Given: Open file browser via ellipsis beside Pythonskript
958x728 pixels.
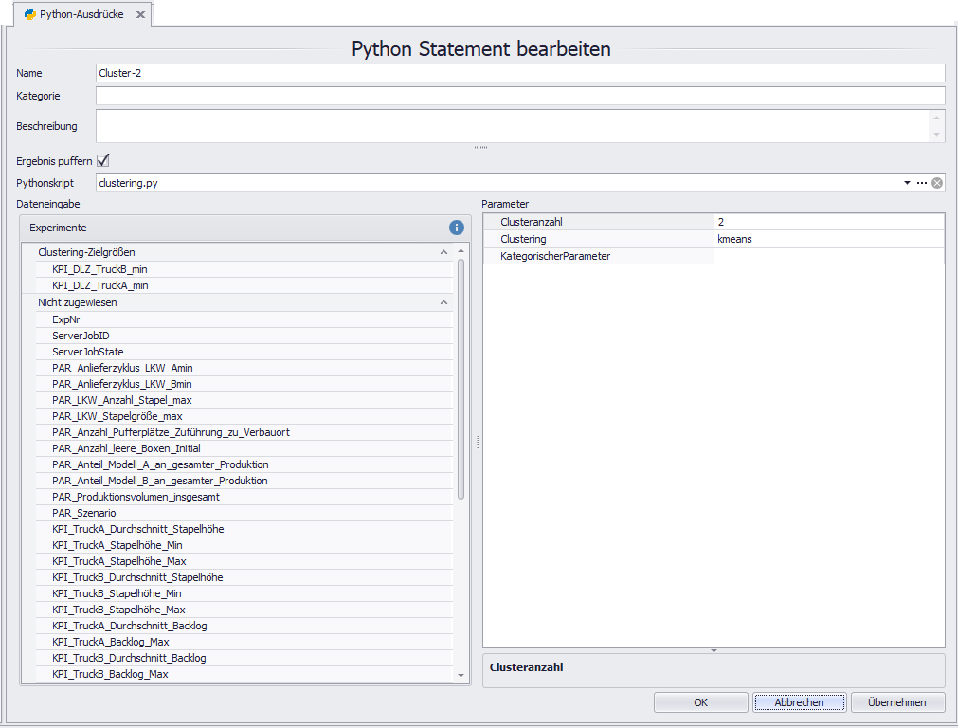Looking at the screenshot, I should 922,183.
